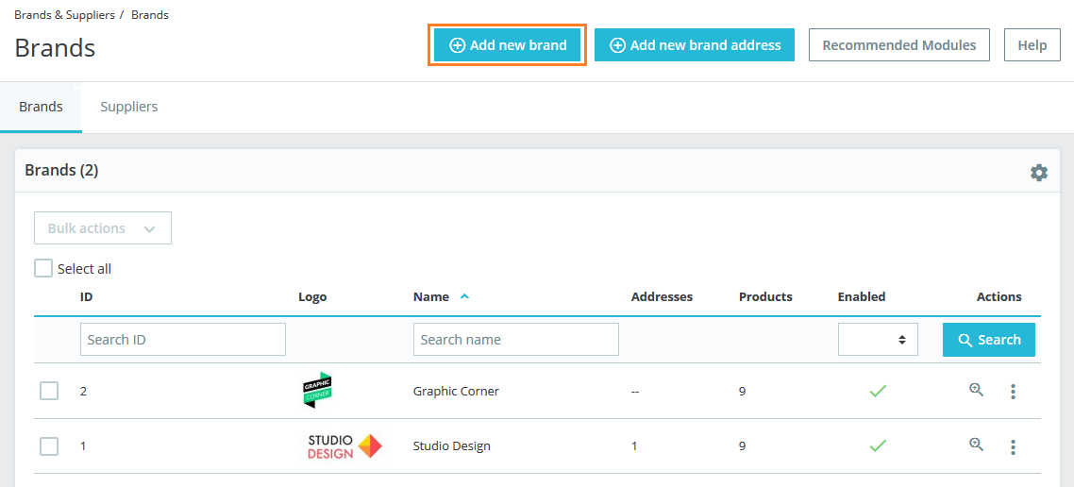
Task: Select the Studio Design row checkbox
Action: tap(49, 445)
